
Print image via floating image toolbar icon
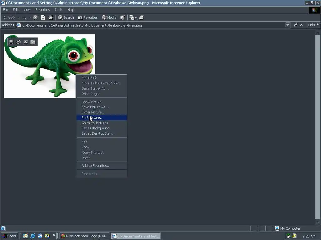point(18,42)
